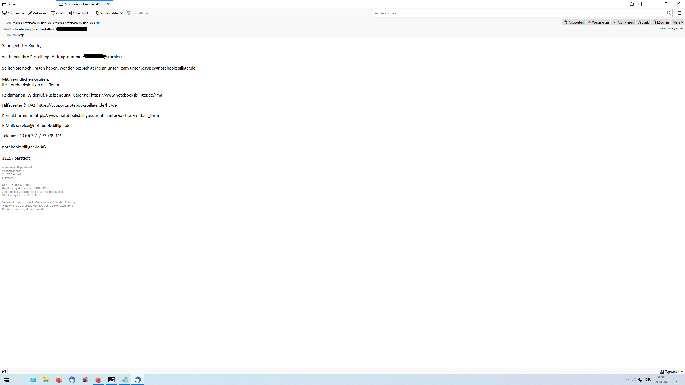
Task: Open Verfassen to compose a new message
Action: coord(37,13)
